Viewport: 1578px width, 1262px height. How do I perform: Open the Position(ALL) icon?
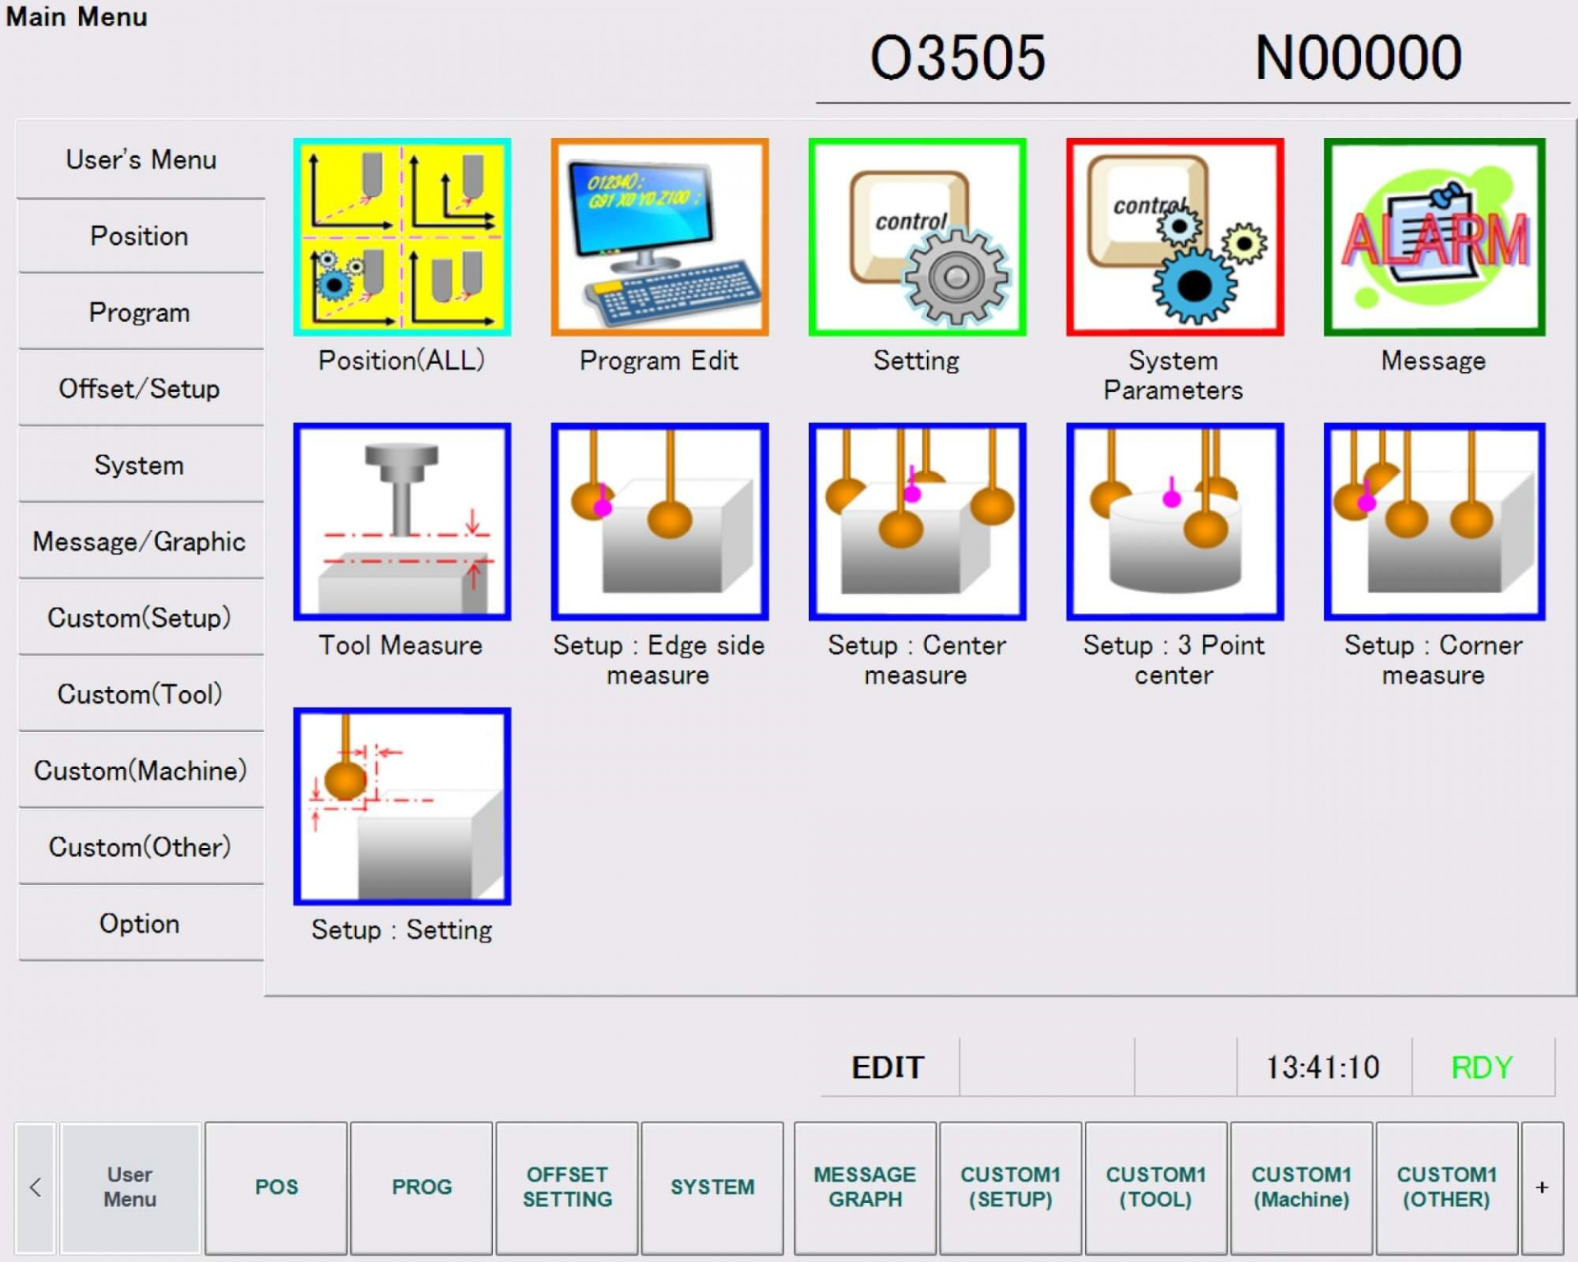coord(402,237)
